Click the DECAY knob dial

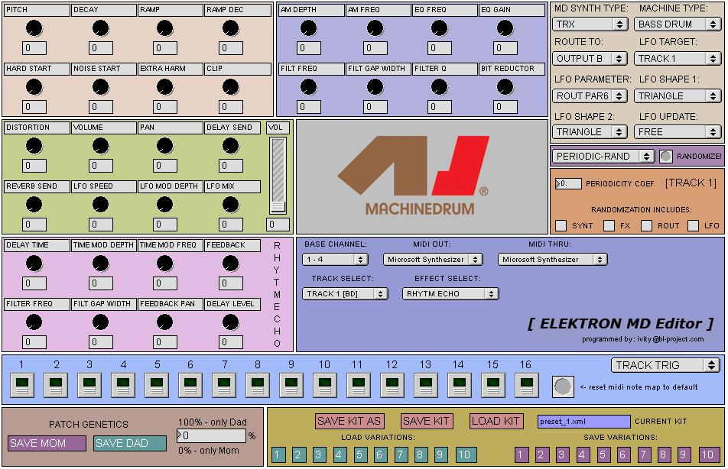pos(100,28)
